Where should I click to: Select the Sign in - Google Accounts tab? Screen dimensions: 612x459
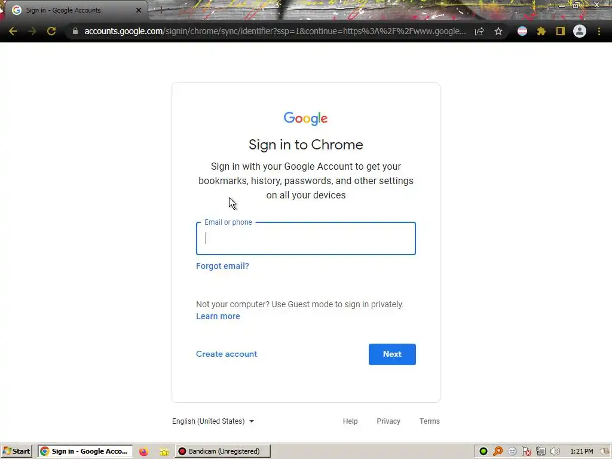74,10
